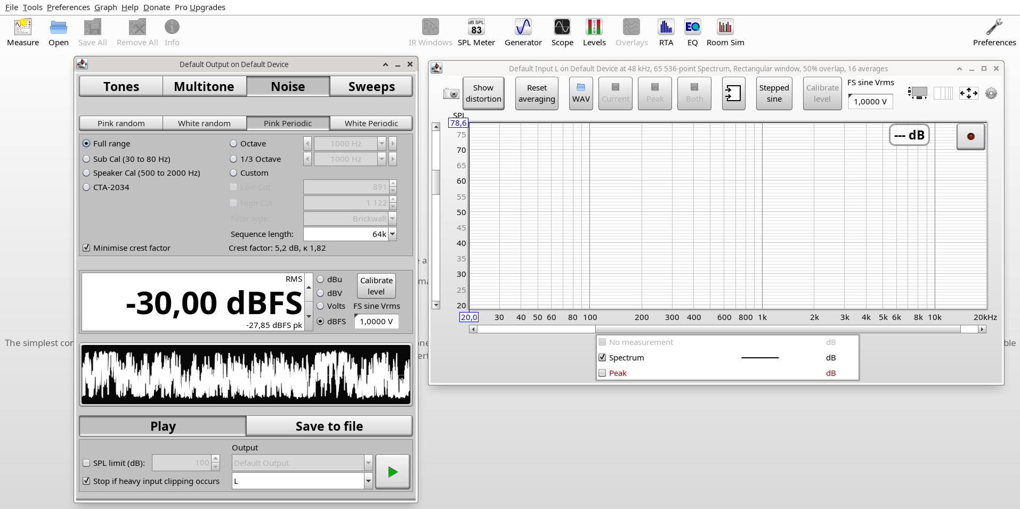Open the EQ tool
Image resolution: width=1020 pixels, height=509 pixels.
[x=692, y=32]
